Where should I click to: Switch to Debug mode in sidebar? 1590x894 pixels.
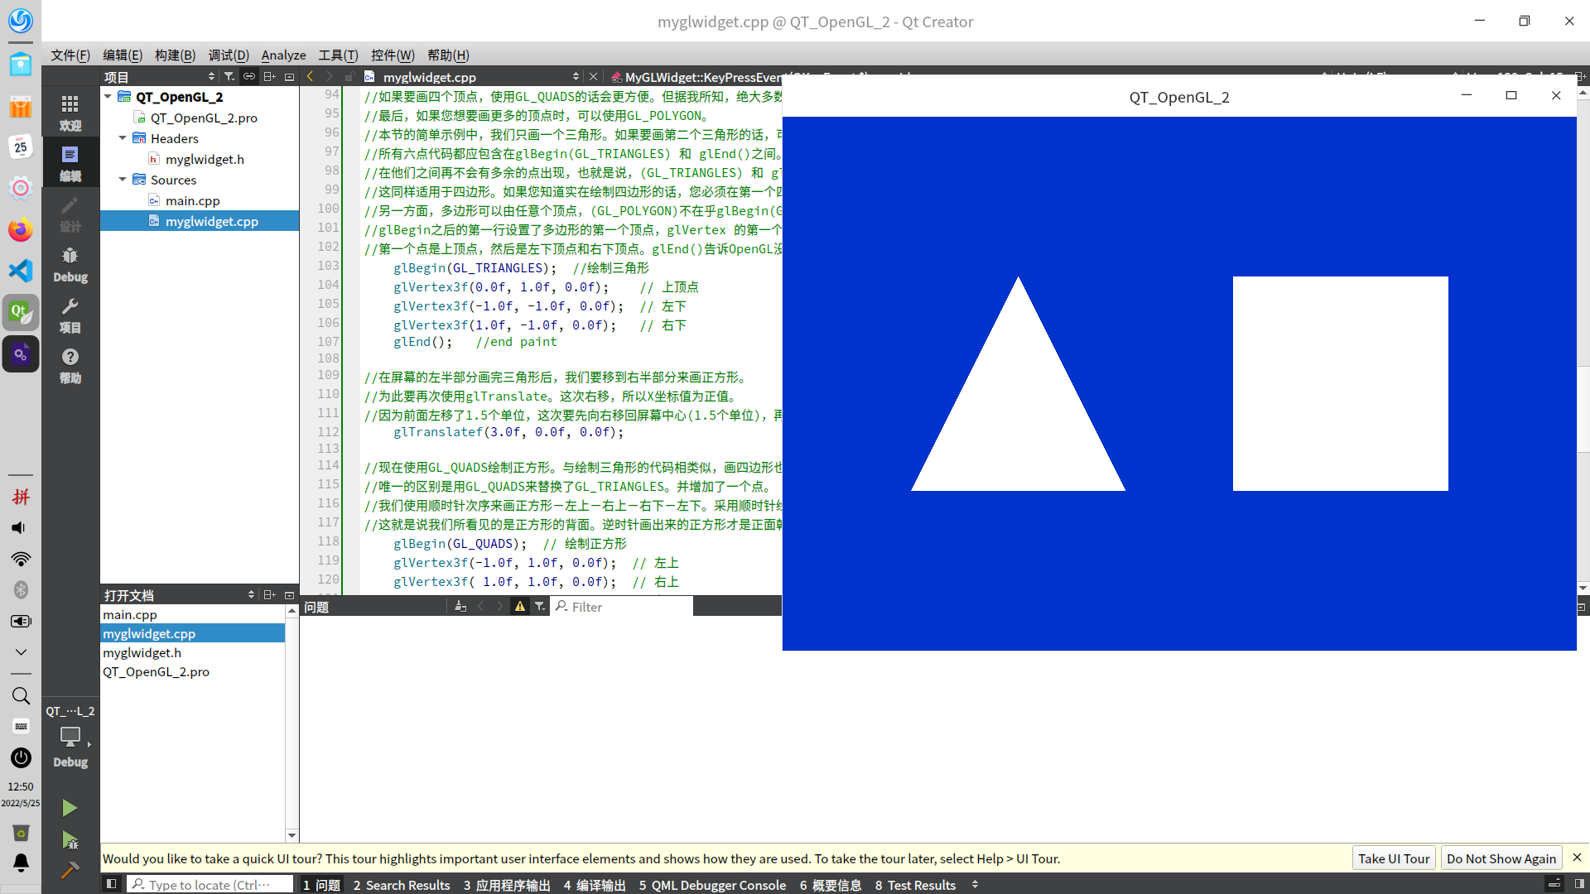point(70,264)
